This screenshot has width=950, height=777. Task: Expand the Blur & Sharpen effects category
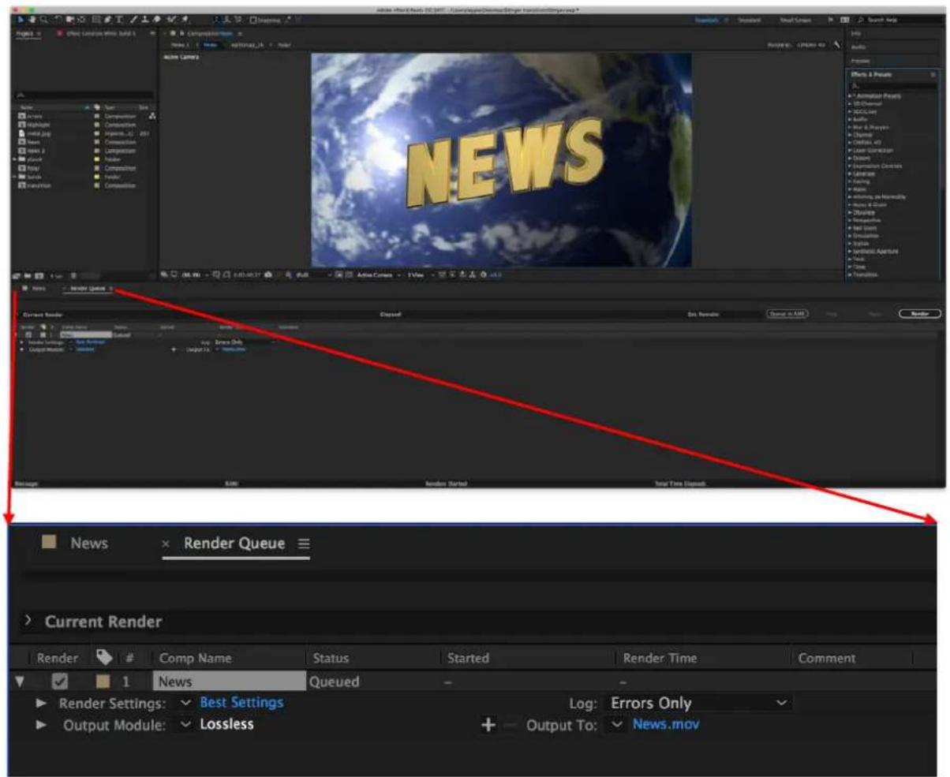(850, 128)
